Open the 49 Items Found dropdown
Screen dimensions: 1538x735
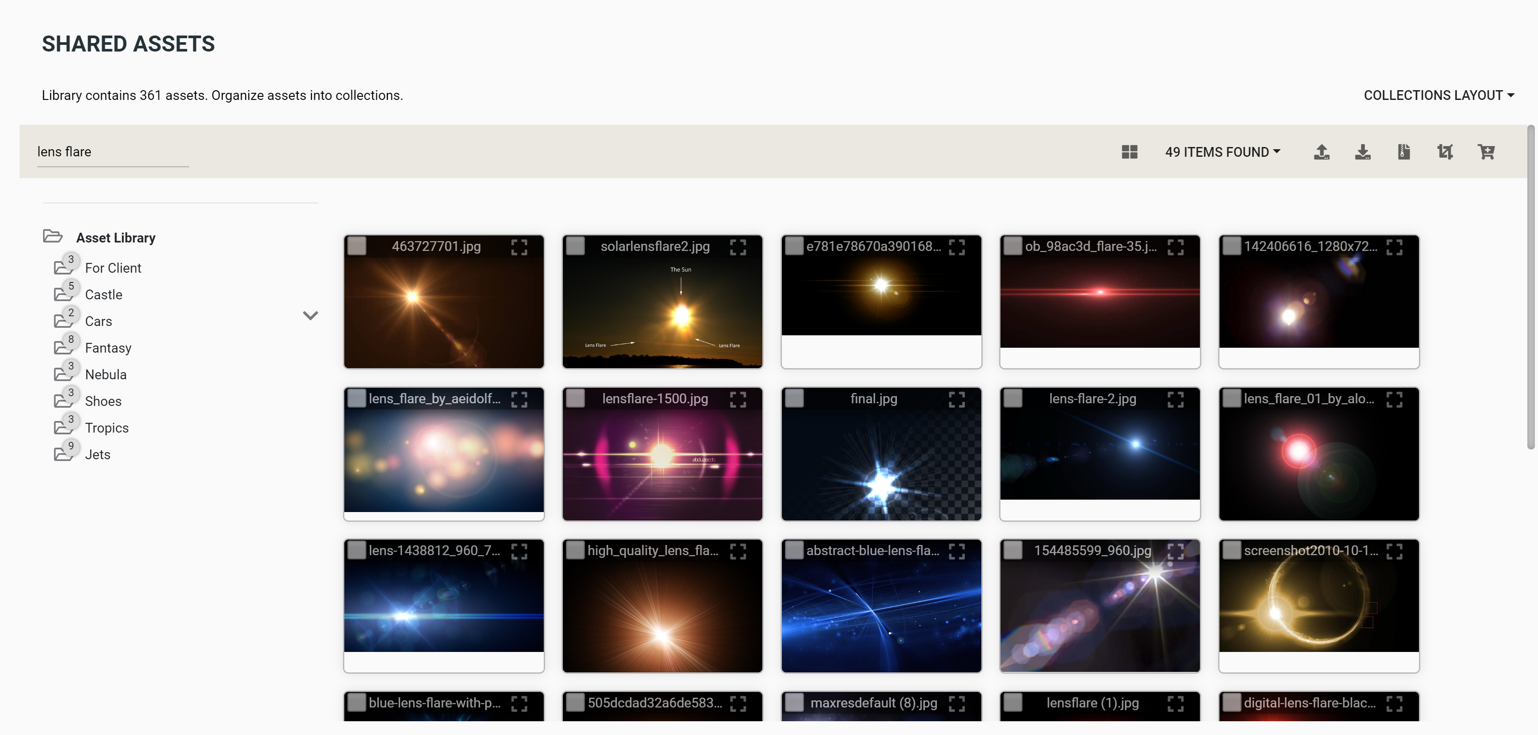pos(1222,151)
